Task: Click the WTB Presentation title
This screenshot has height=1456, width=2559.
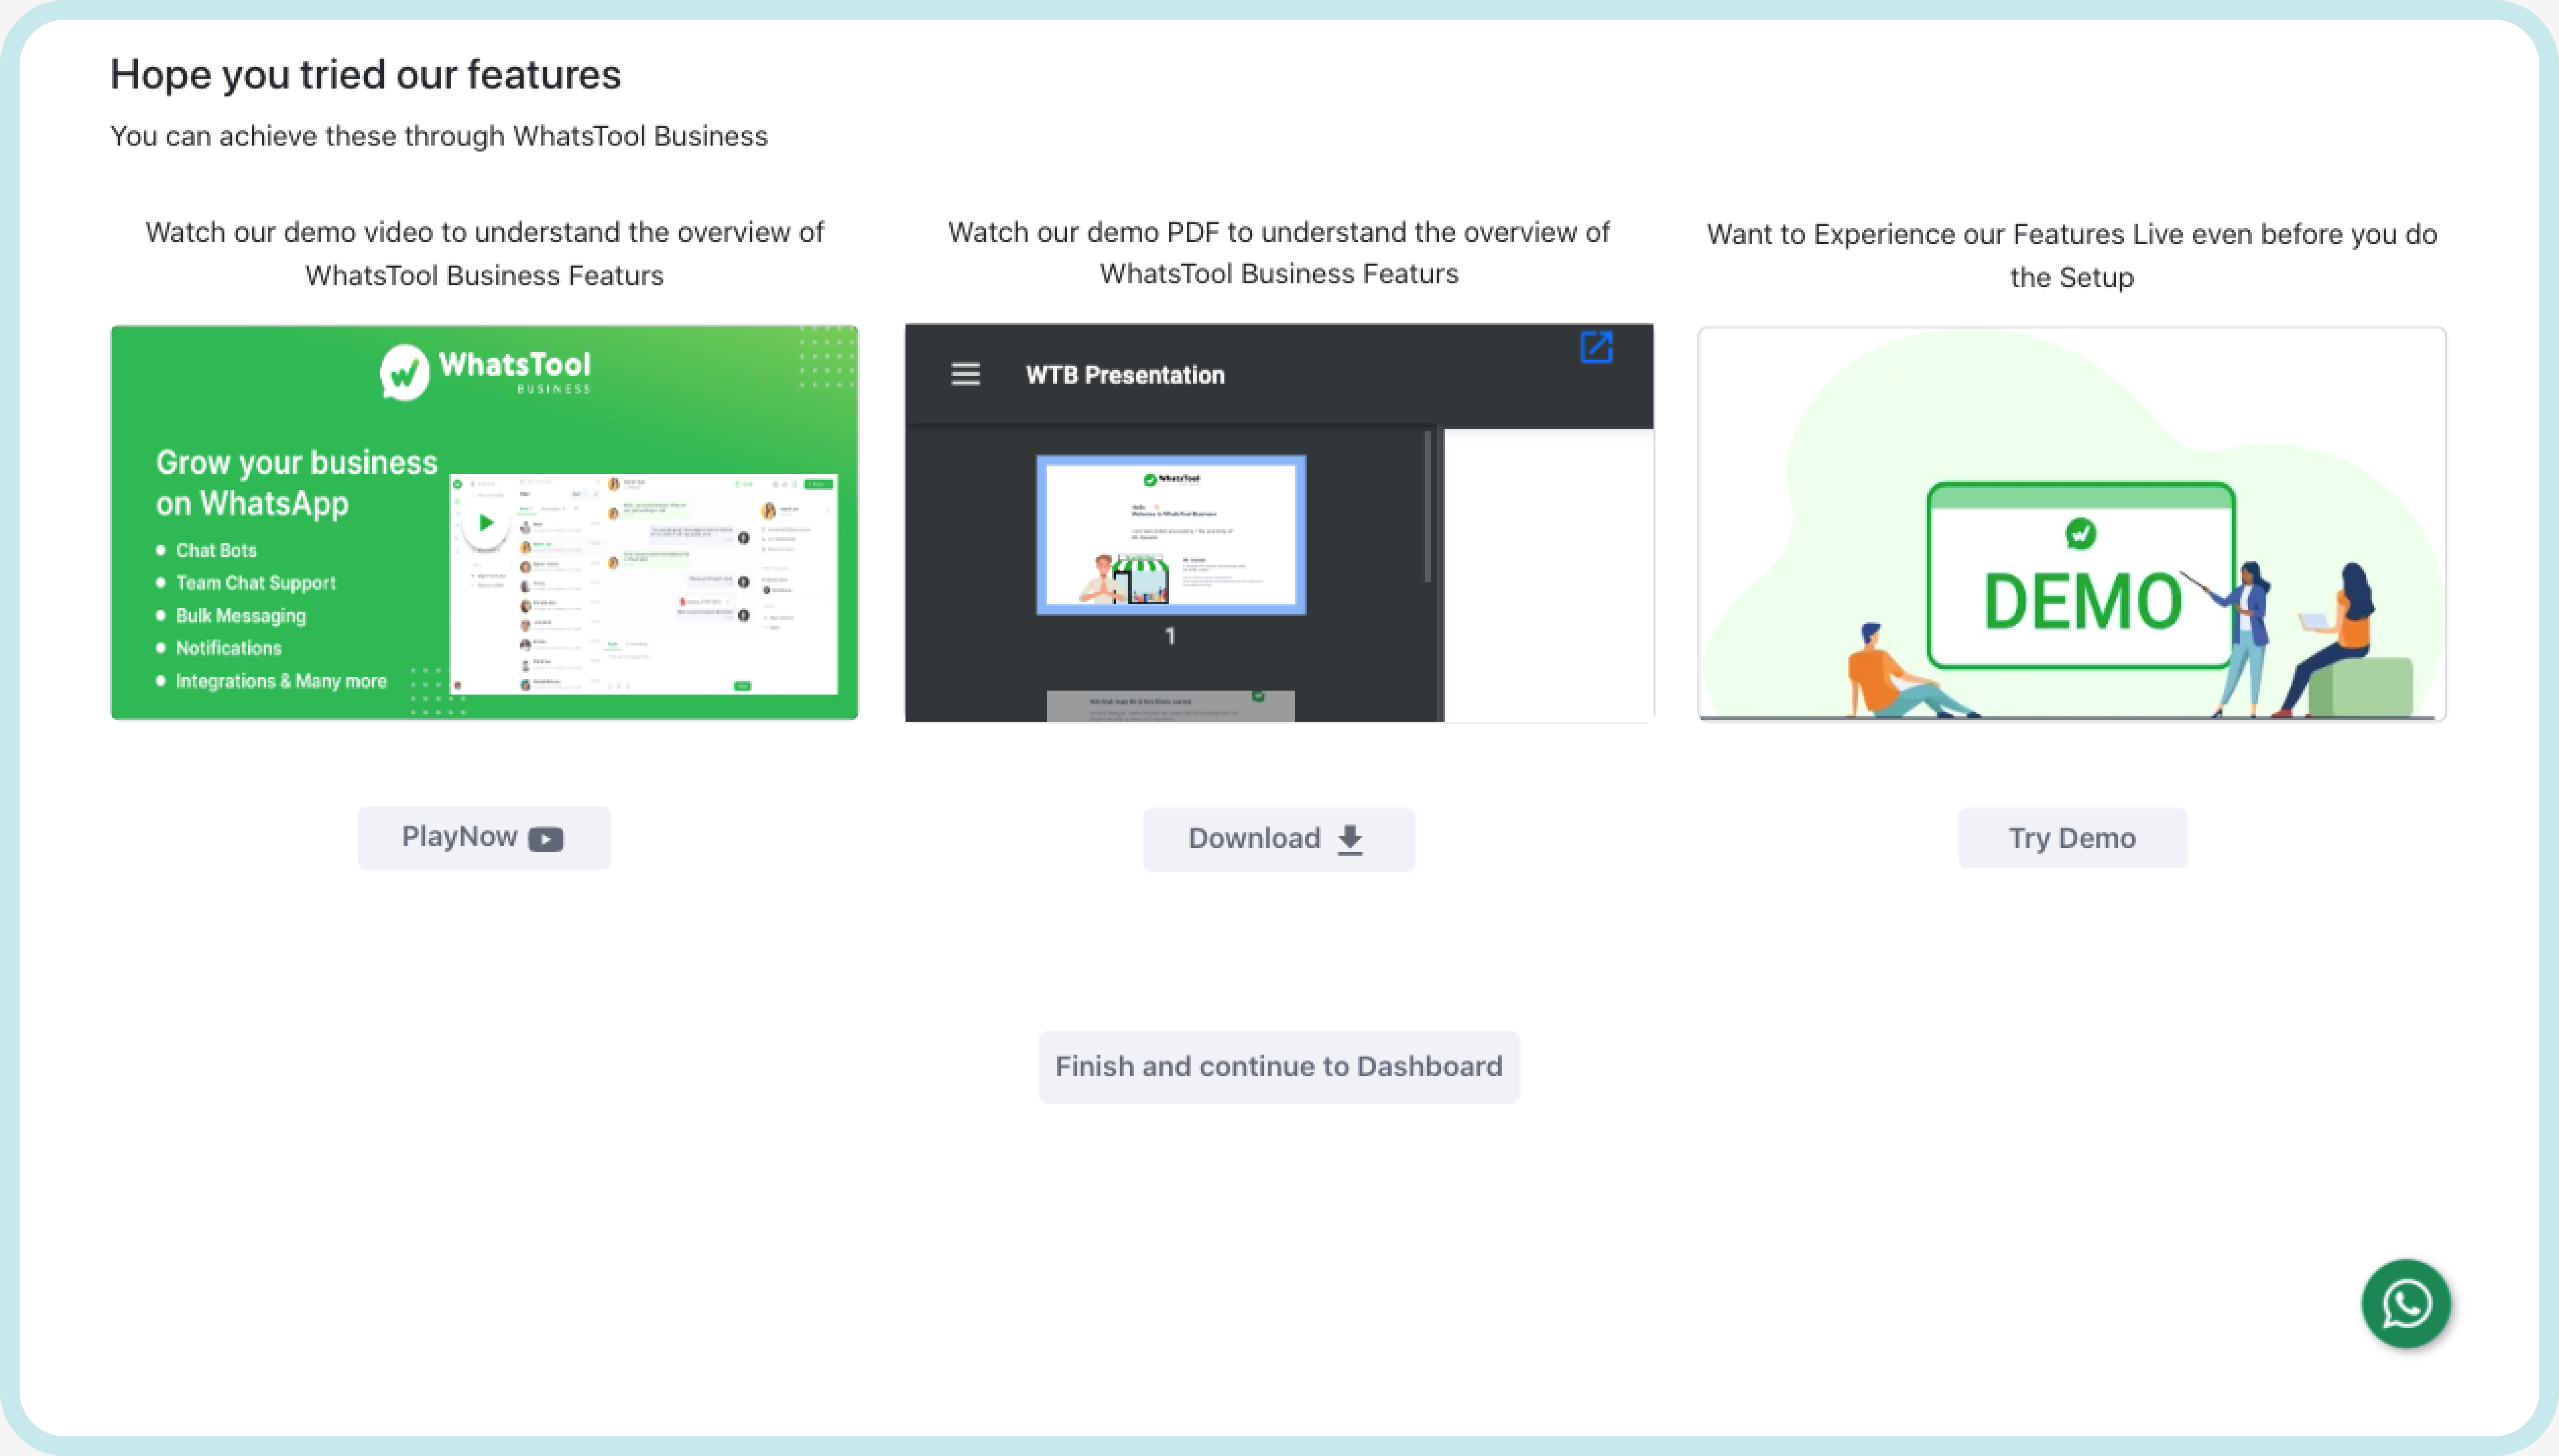Action: point(1124,375)
